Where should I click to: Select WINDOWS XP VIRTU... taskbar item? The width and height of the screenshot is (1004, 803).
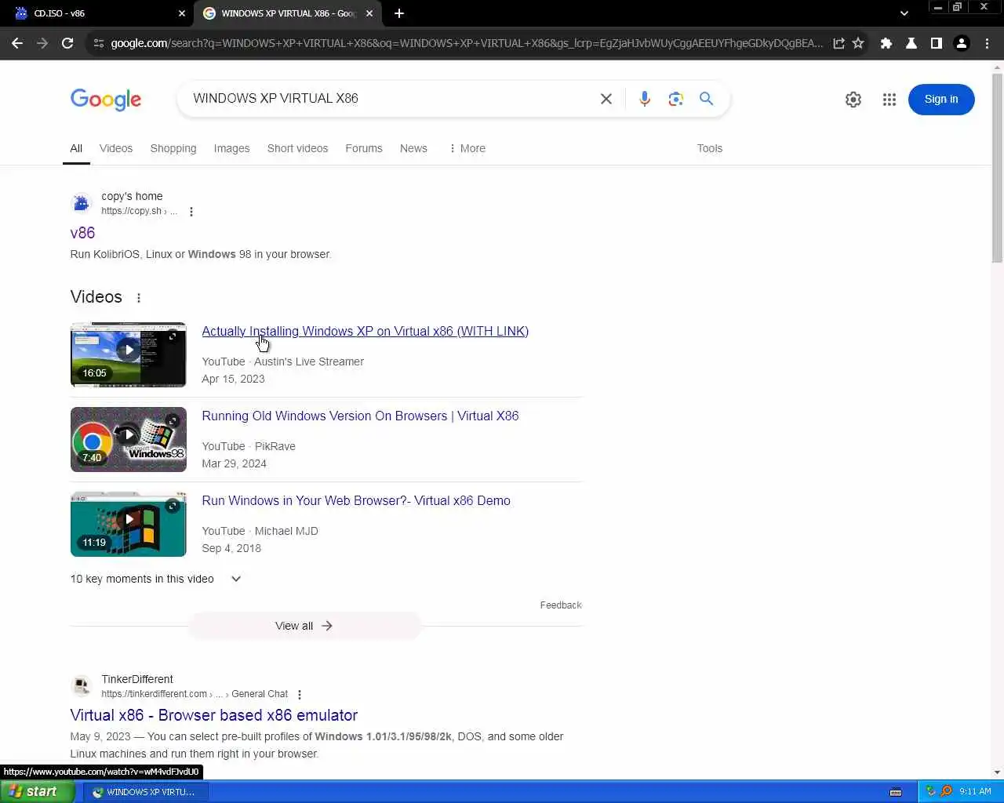point(145,792)
